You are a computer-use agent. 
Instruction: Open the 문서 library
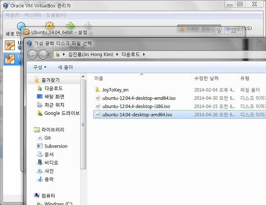coord(49,154)
